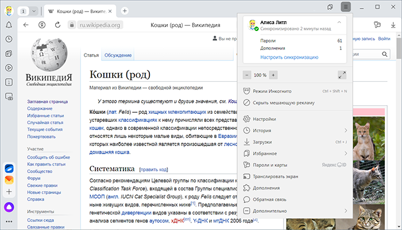
Task: Open the passwords manager icon in toolbar
Action: click(377, 25)
